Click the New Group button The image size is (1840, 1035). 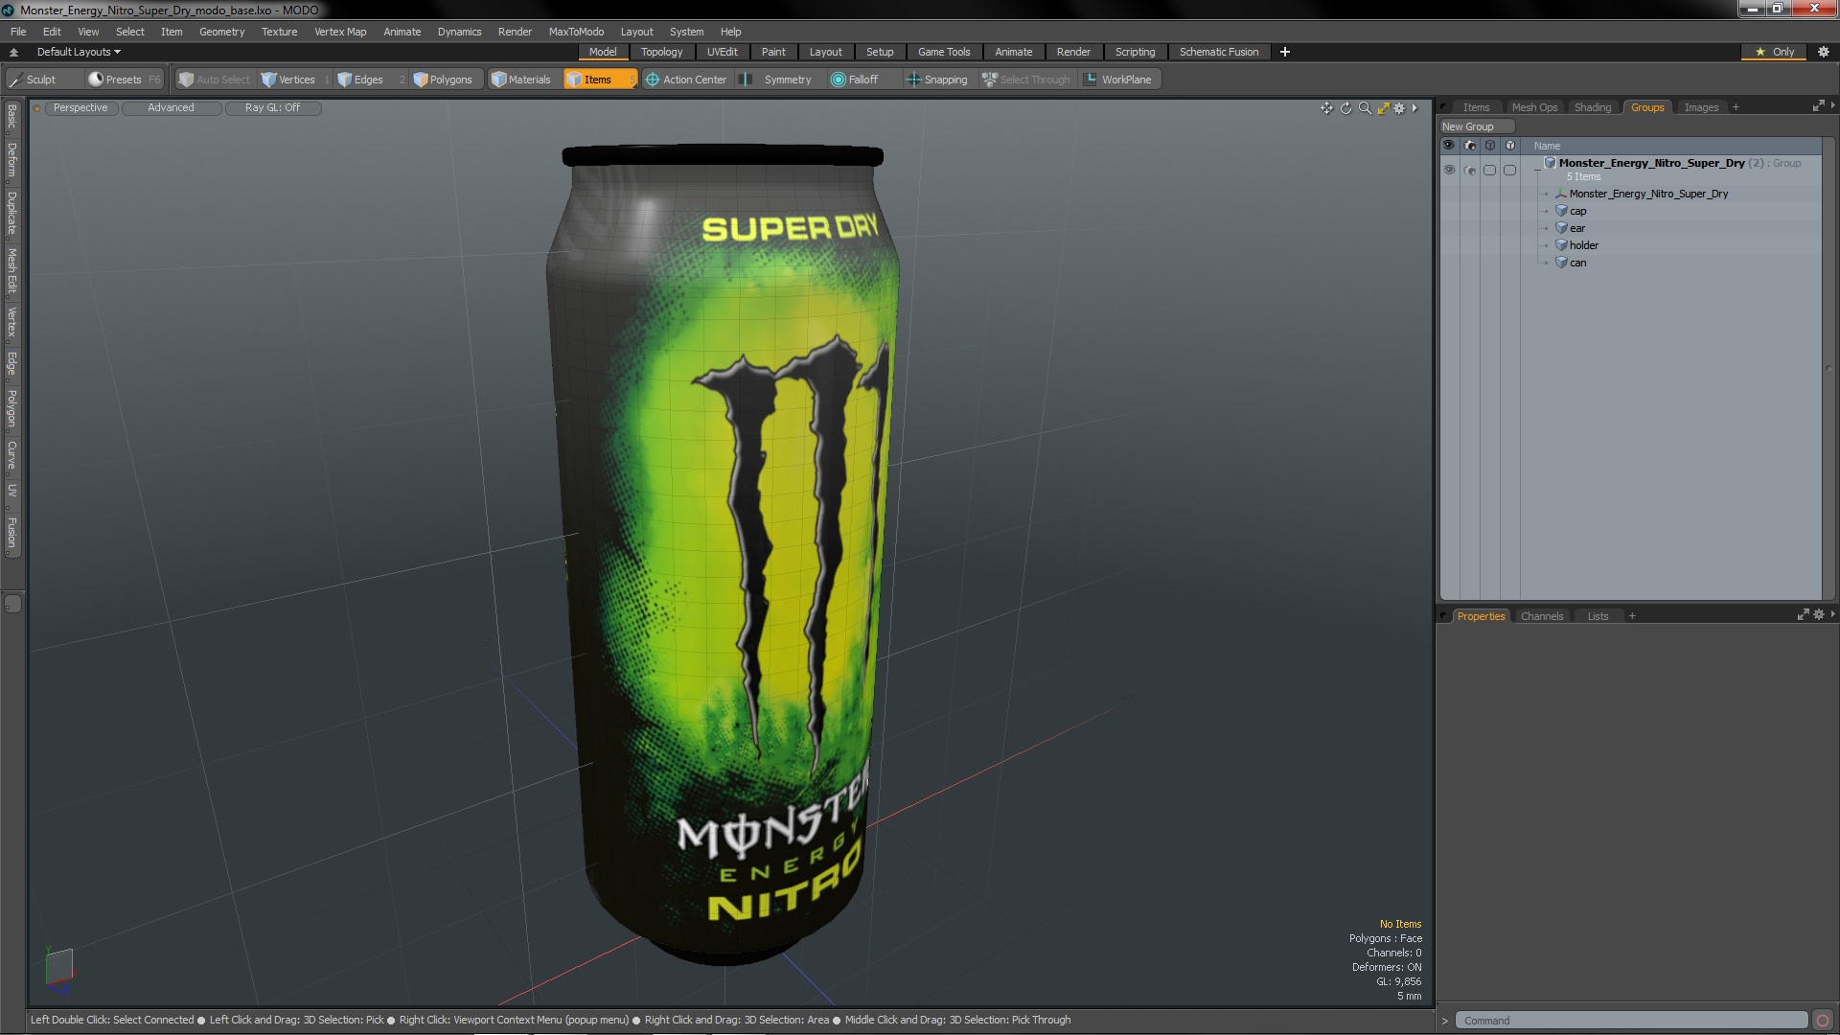tap(1476, 126)
